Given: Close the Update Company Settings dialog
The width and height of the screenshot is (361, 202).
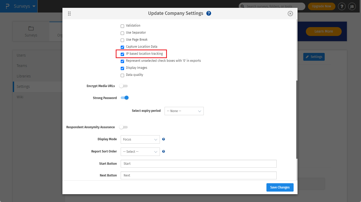Looking at the screenshot, I should point(290,14).
